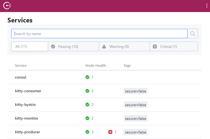The image size is (210, 139).
Task: Click kitty-monitor's green passing check icon
Action: (x=87, y=118)
